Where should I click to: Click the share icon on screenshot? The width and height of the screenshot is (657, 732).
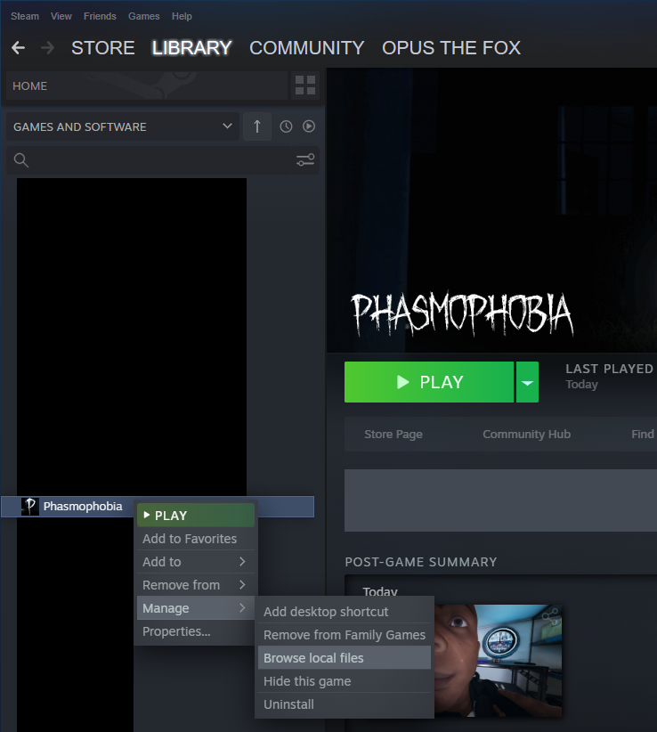click(550, 617)
